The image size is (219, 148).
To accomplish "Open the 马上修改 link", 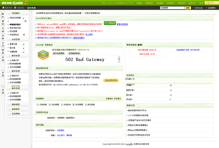I will coord(89,34).
